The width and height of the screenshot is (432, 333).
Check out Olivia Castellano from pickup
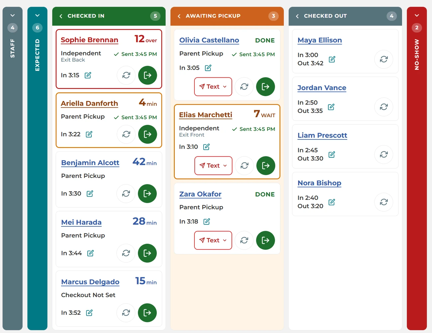[x=266, y=87]
